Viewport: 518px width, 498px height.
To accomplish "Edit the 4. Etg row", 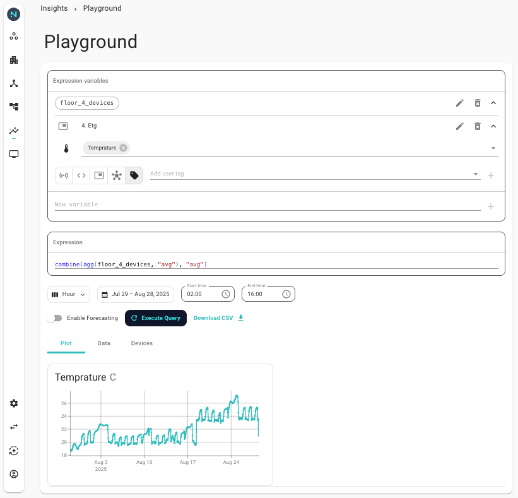I will [459, 126].
